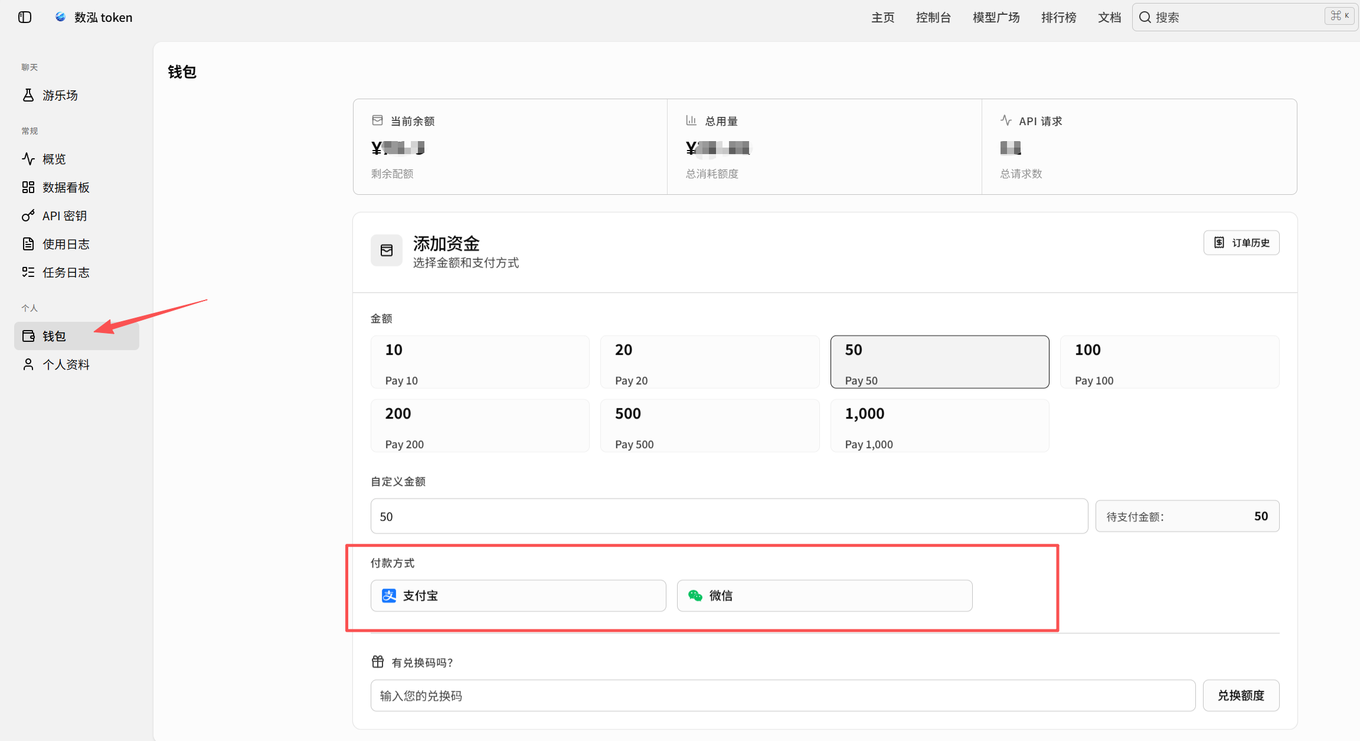This screenshot has height=741, width=1360.
Task: Select the 50 amount option
Action: coord(940,362)
